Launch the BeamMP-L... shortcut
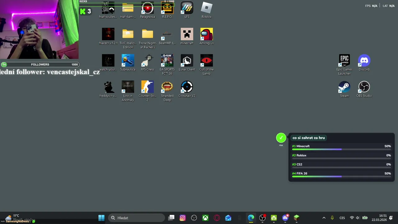This screenshot has width=398, height=224. click(167, 37)
